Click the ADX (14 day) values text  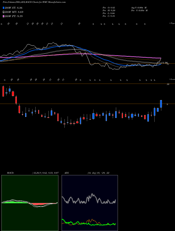pos(98,173)
